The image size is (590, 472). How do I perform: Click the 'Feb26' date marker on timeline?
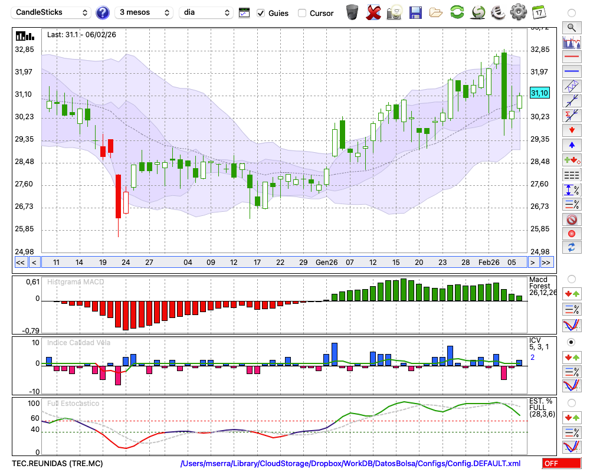(489, 263)
